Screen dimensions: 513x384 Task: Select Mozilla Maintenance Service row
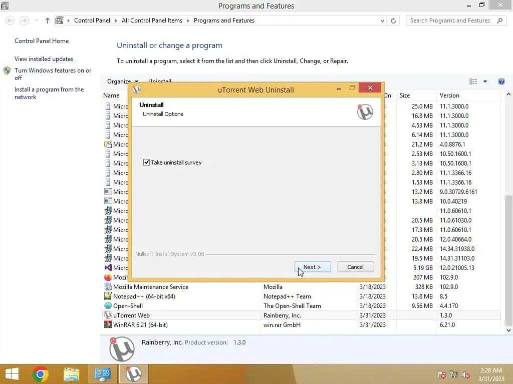pyautogui.click(x=301, y=287)
